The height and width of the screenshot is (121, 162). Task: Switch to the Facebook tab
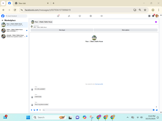point(9,3)
